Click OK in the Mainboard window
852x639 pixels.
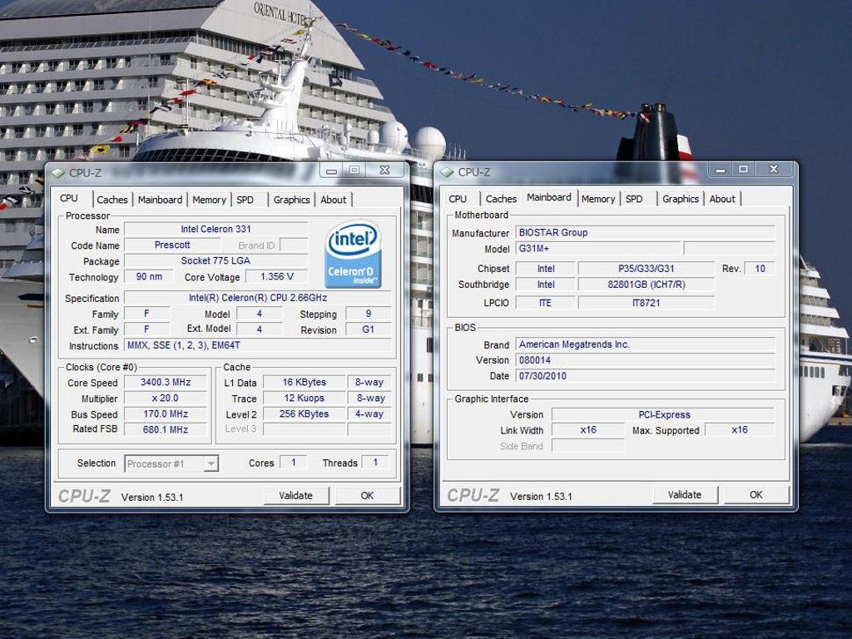pyautogui.click(x=755, y=494)
